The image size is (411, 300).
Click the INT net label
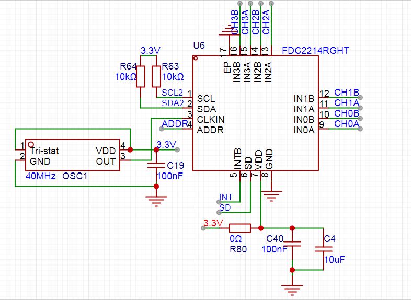[x=226, y=197]
